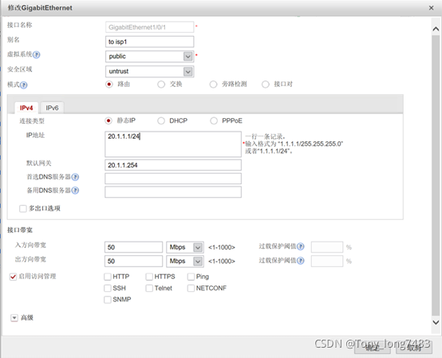Click the IP地址 text area
Screen dimensions: 442x358
(x=173, y=144)
